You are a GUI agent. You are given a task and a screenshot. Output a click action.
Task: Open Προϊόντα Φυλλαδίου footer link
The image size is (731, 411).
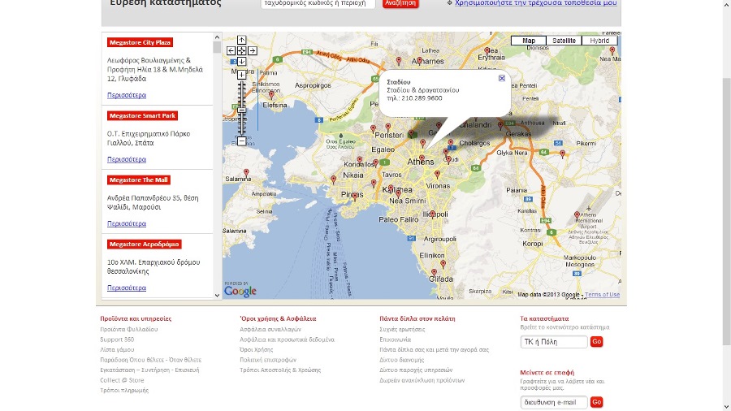click(128, 330)
